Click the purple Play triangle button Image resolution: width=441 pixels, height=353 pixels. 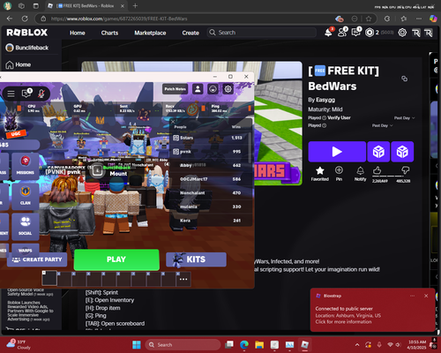coord(337,152)
